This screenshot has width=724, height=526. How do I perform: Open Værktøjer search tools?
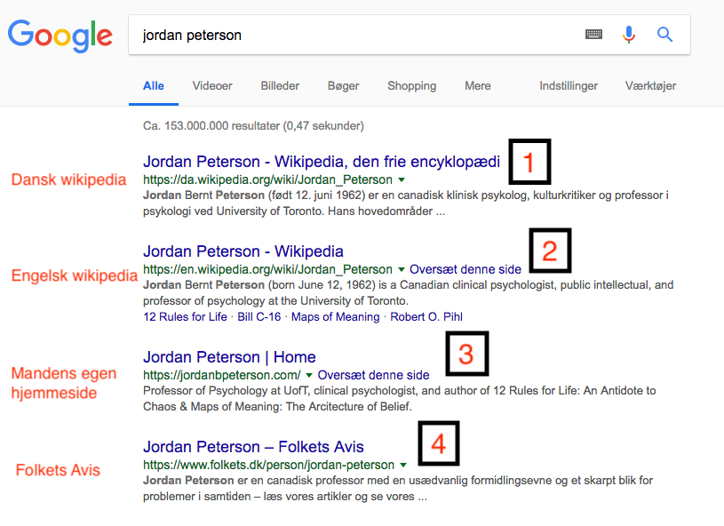pyautogui.click(x=650, y=86)
